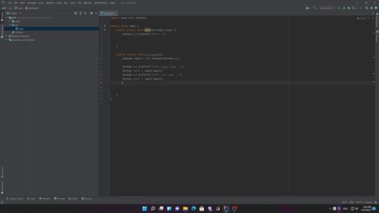Image resolution: width=379 pixels, height=213 pixels.
Task: Click the ENG language indicator in tray
Action: point(345,209)
